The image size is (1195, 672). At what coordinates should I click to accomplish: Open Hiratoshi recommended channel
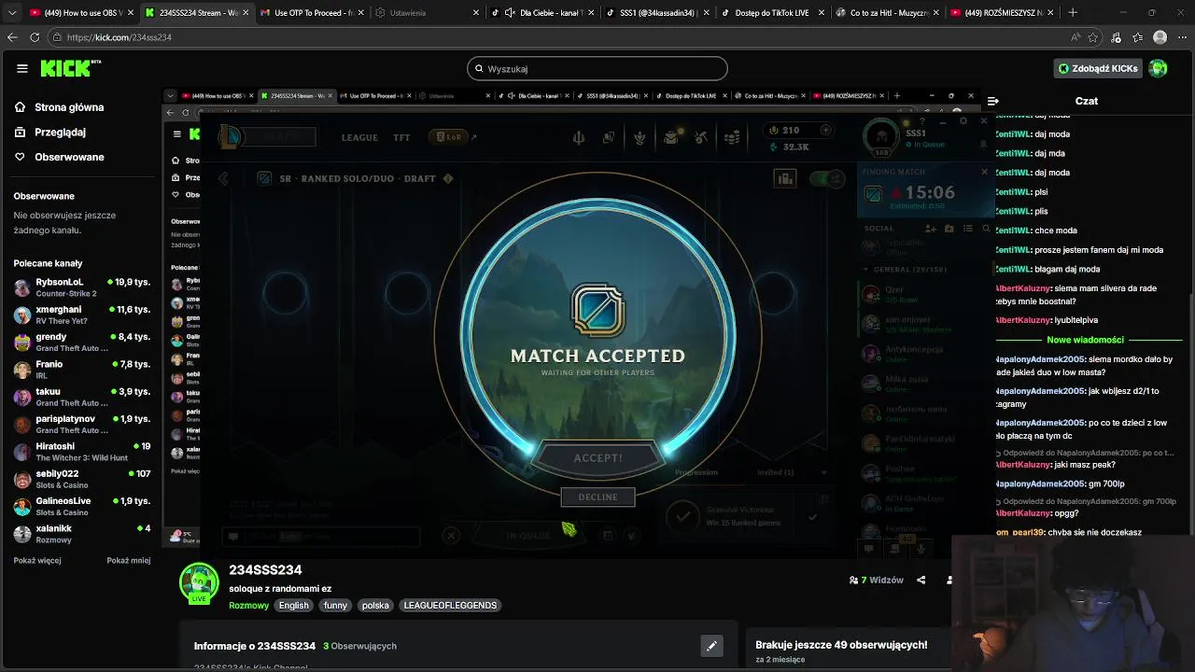[x=82, y=452]
